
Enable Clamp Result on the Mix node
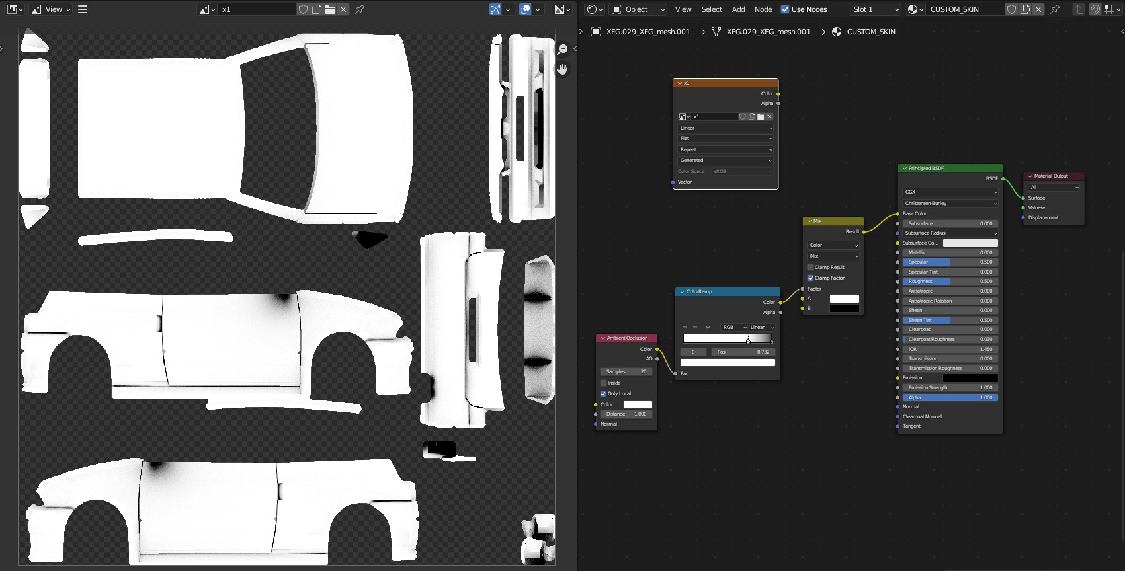(810, 267)
